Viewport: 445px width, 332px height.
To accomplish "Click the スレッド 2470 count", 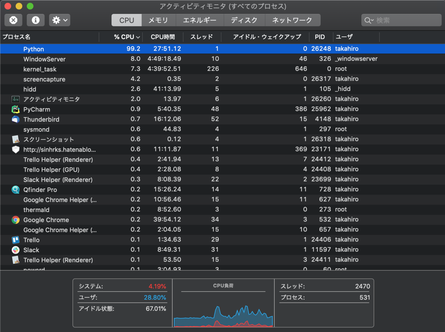I will (x=362, y=286).
